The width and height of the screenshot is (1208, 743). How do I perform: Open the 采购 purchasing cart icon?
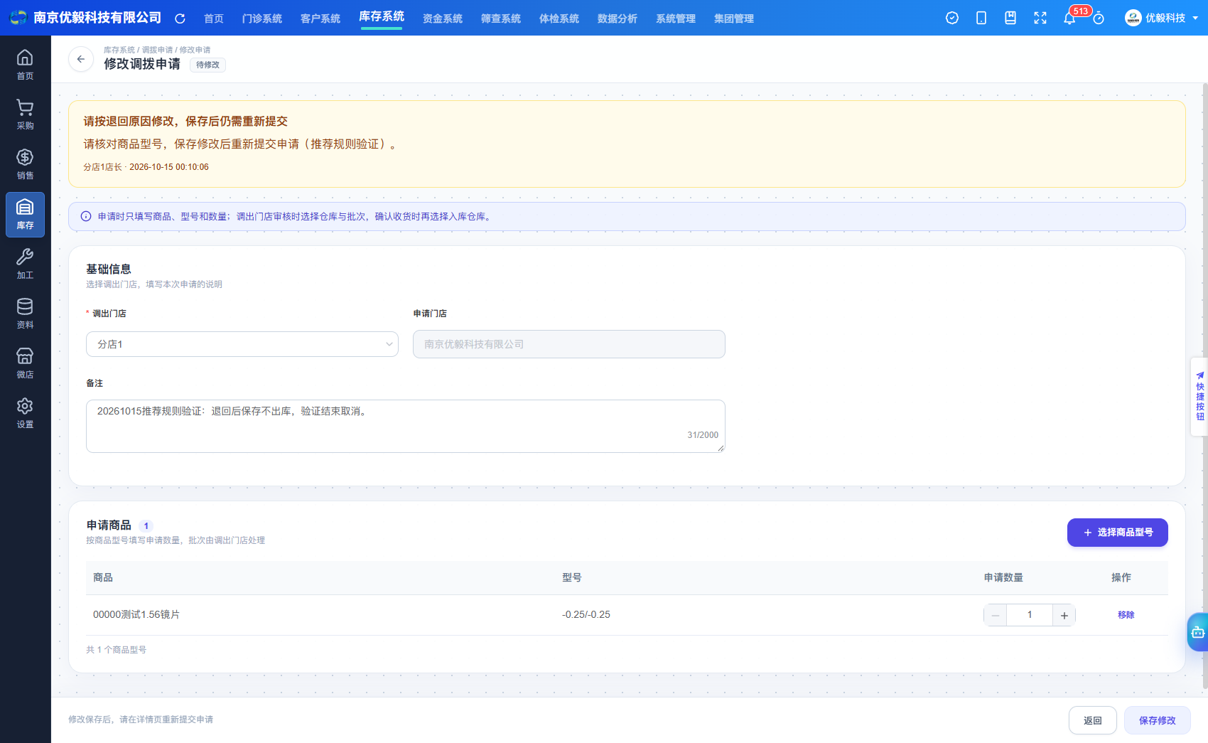pyautogui.click(x=25, y=114)
